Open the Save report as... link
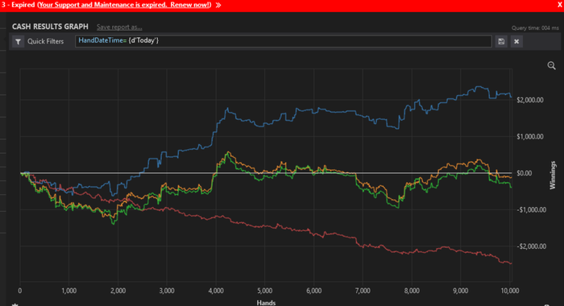The height and width of the screenshot is (306, 564). [x=119, y=27]
